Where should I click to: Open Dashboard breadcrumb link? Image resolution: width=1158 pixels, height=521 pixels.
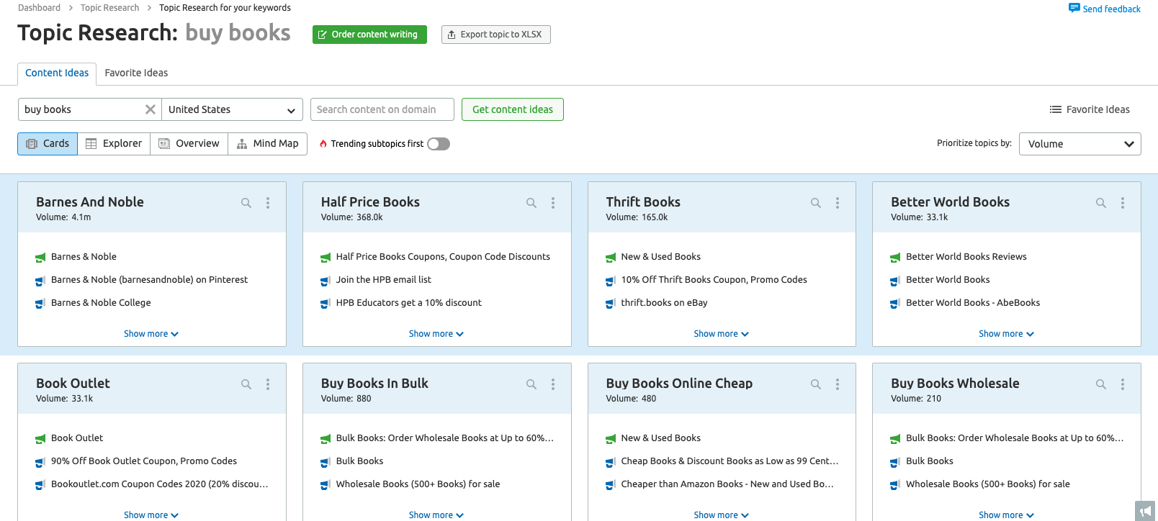click(x=39, y=8)
